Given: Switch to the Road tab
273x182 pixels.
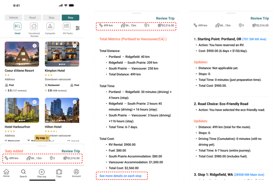Looking at the screenshot, I should pos(33,17).
